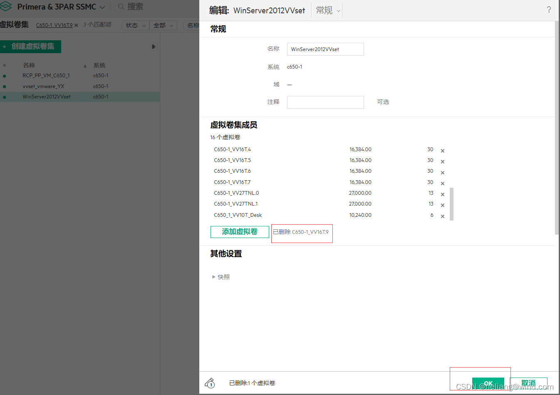Remove C650-1_VV27TNL.1 from set
560x395 pixels.
pos(443,205)
